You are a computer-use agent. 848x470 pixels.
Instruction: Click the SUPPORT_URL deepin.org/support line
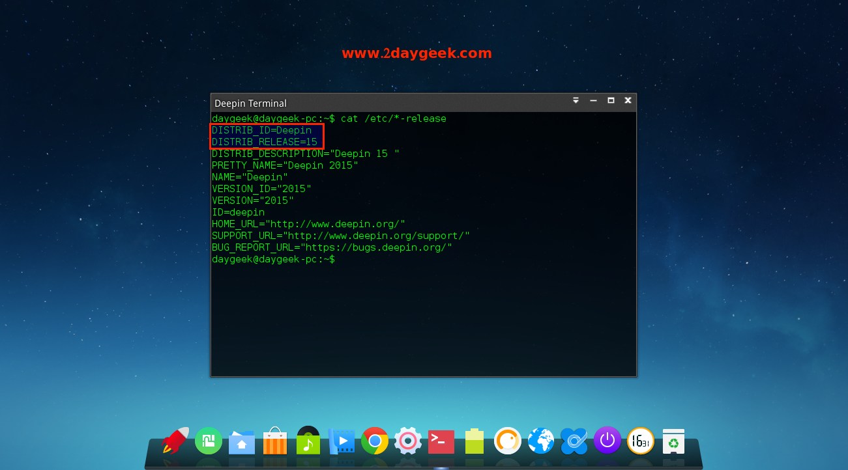(341, 236)
